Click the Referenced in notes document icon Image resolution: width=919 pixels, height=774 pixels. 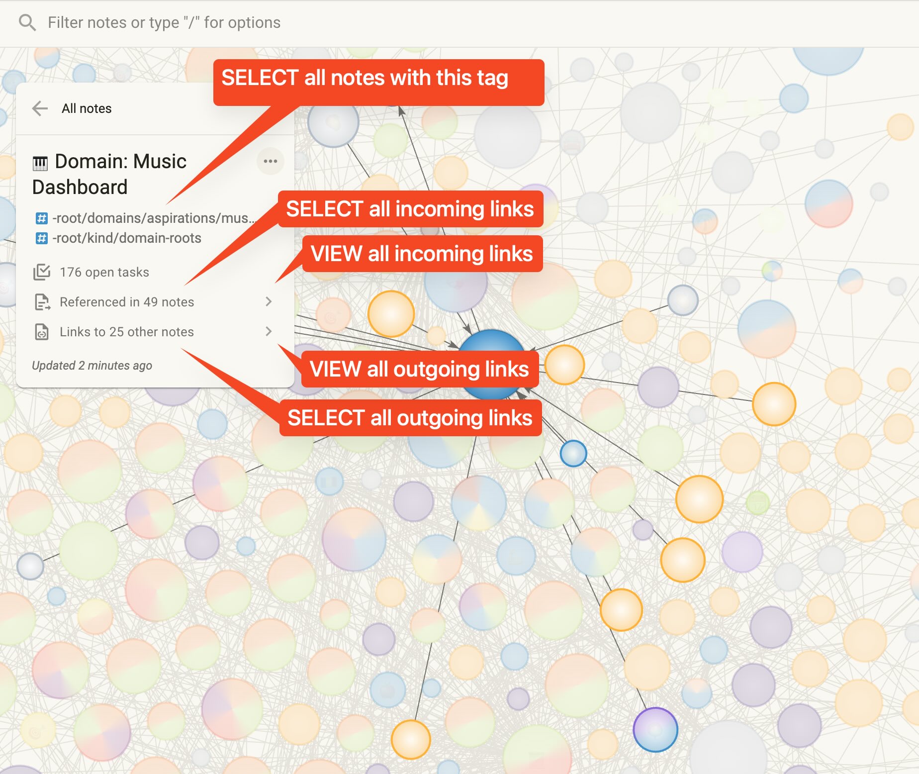[42, 302]
